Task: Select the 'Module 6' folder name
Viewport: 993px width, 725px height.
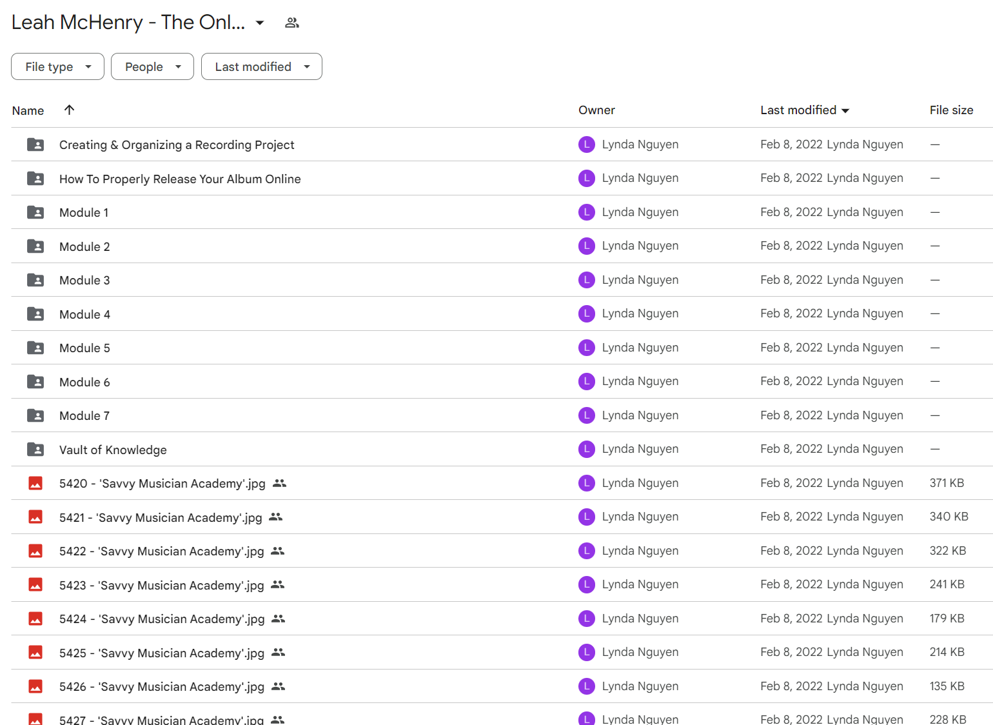Action: (x=84, y=382)
